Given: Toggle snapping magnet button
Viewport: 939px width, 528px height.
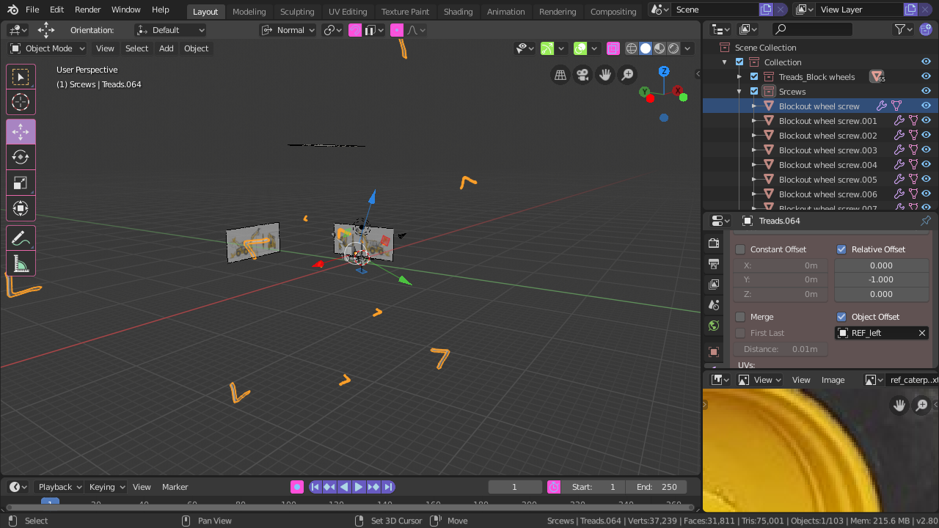Looking at the screenshot, I should pos(355,30).
